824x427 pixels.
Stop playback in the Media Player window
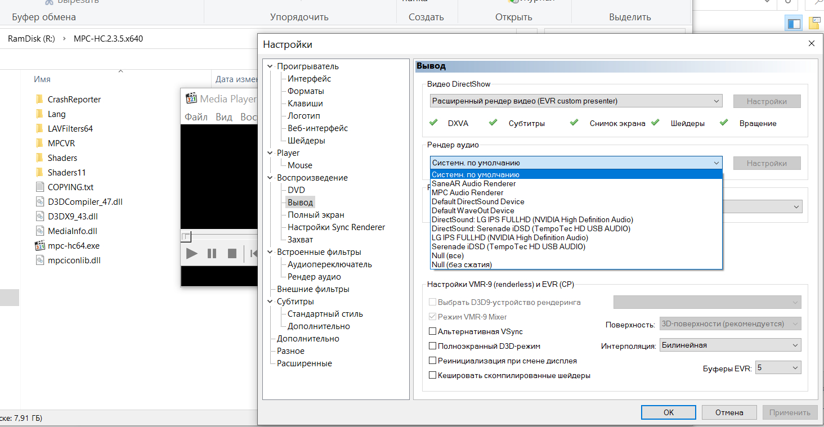[x=232, y=254]
